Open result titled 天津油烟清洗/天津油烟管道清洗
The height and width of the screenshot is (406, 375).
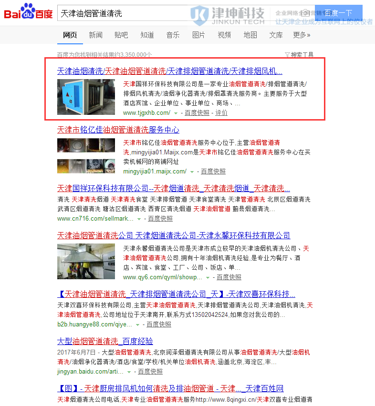point(170,71)
